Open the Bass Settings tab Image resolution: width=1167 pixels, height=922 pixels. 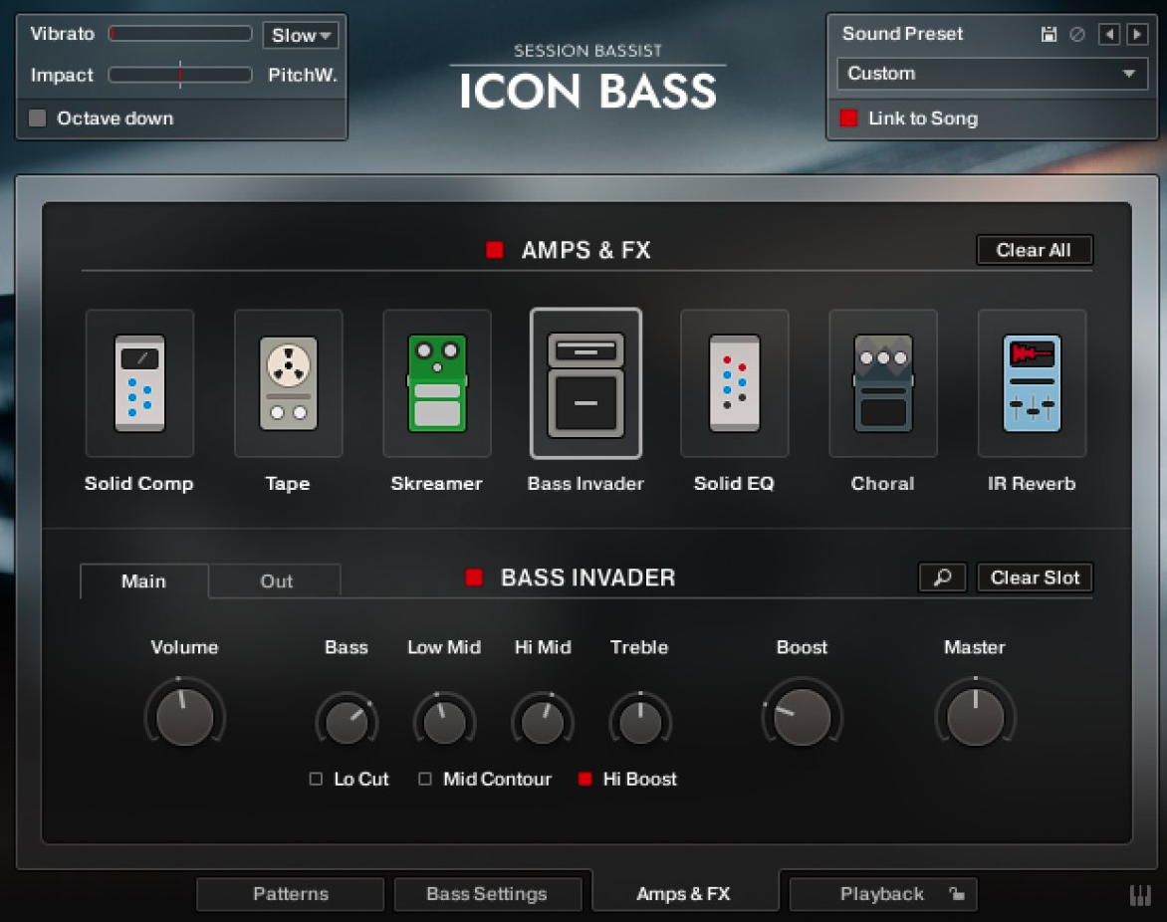click(x=487, y=894)
